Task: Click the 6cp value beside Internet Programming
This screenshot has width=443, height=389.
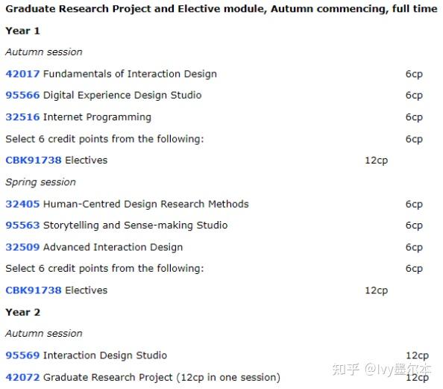Action: coord(414,117)
